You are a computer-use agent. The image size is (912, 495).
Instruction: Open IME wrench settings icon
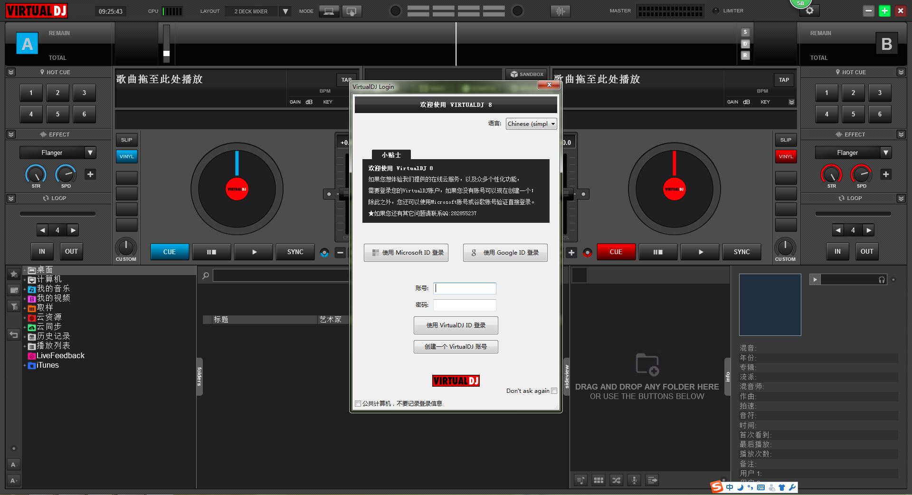click(x=792, y=487)
